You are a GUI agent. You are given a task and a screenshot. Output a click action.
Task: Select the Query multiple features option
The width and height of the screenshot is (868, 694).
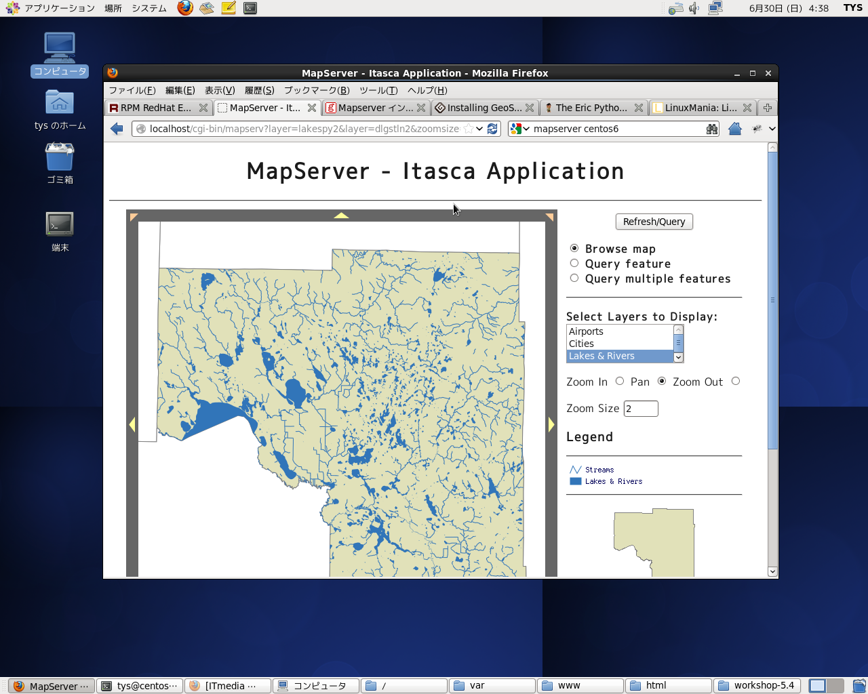(574, 278)
